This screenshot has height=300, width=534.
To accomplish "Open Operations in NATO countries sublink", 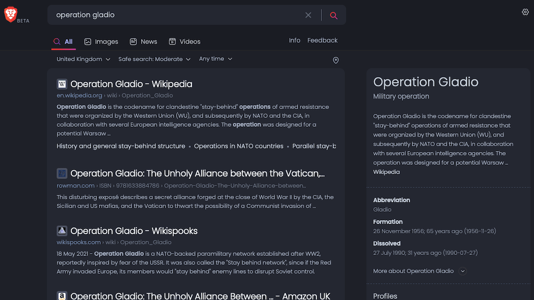I will tap(239, 146).
